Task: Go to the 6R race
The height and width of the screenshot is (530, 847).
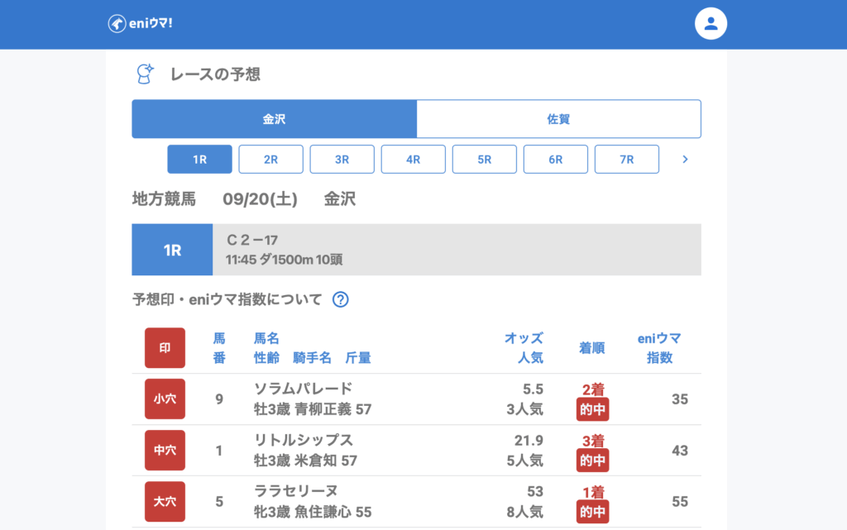Action: click(555, 160)
